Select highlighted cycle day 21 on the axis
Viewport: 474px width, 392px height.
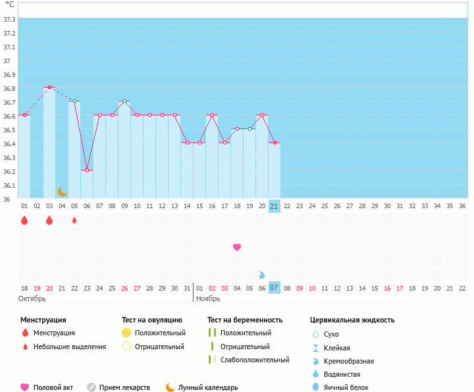click(275, 206)
